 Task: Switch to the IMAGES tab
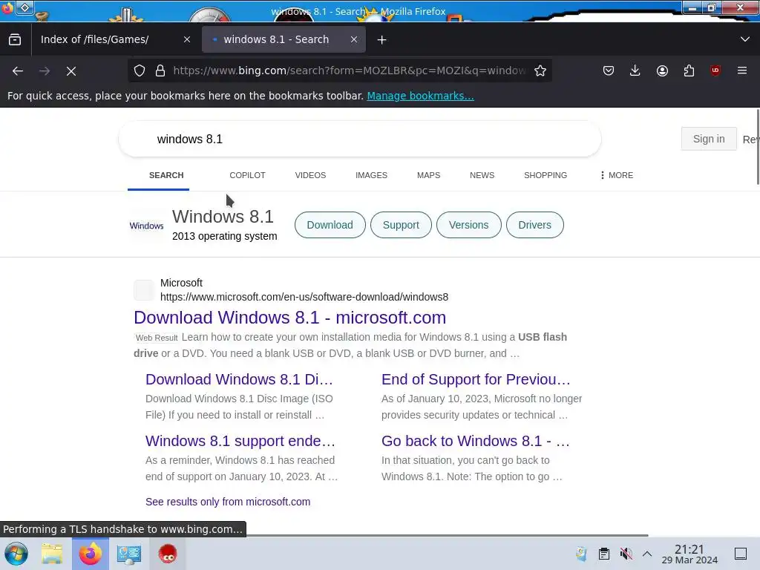(x=371, y=175)
